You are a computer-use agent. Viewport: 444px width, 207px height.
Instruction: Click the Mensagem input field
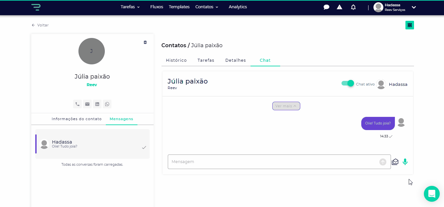pyautogui.click(x=279, y=162)
